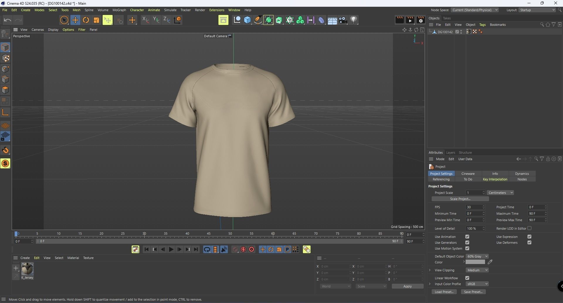This screenshot has width=563, height=303.
Task: Toggle Use Expression checkbox
Action: (x=529, y=237)
